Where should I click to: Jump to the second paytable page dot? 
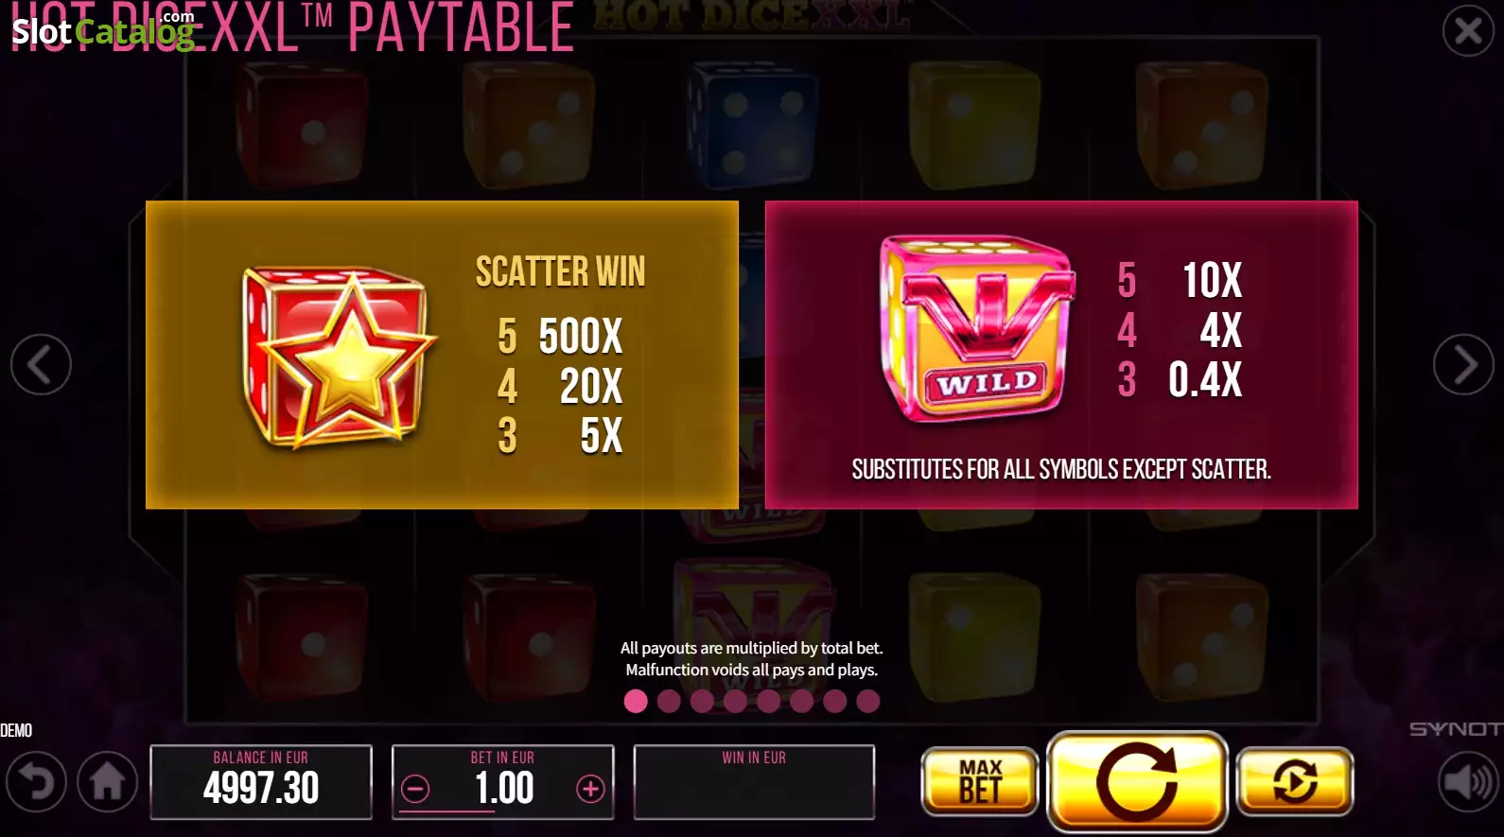[669, 701]
